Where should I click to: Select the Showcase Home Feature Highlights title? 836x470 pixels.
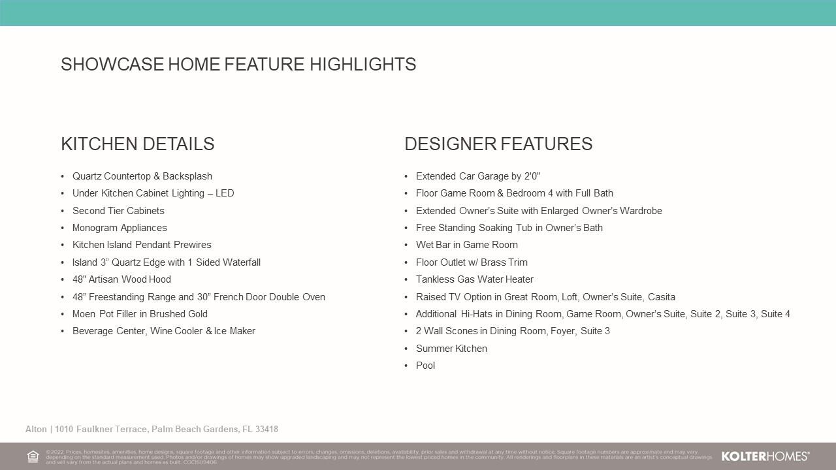point(238,65)
